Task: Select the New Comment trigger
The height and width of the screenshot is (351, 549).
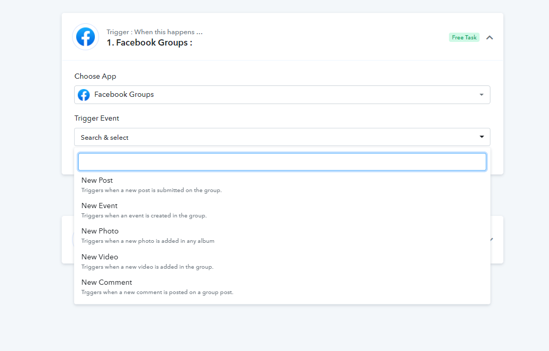Action: pos(282,287)
